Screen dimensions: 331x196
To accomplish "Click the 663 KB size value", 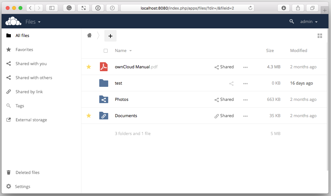I will point(274,100).
